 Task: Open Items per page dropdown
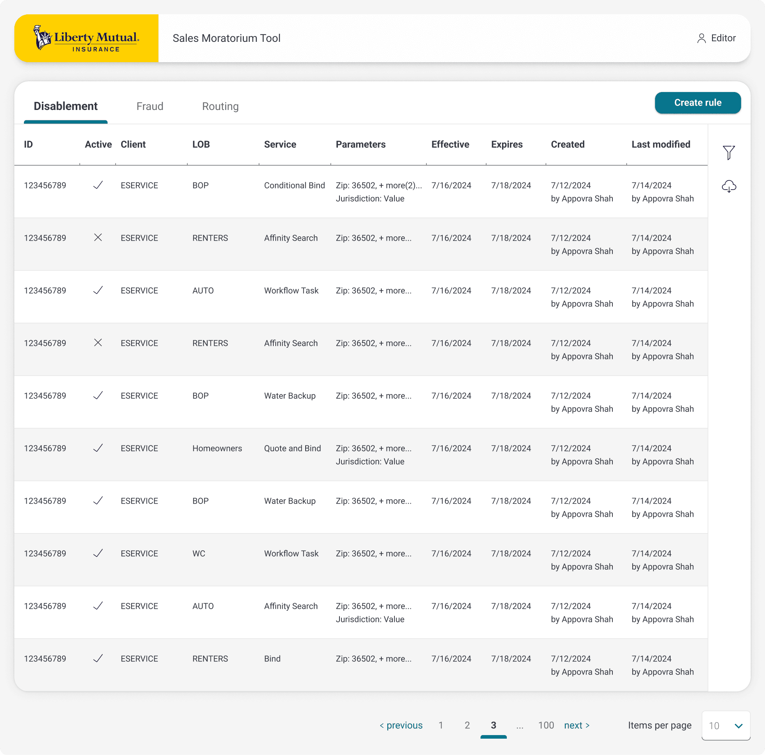tap(726, 726)
